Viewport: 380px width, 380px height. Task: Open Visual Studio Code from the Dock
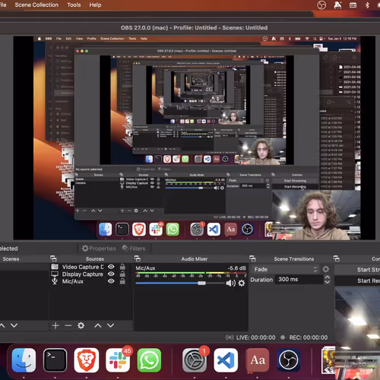tap(226, 360)
